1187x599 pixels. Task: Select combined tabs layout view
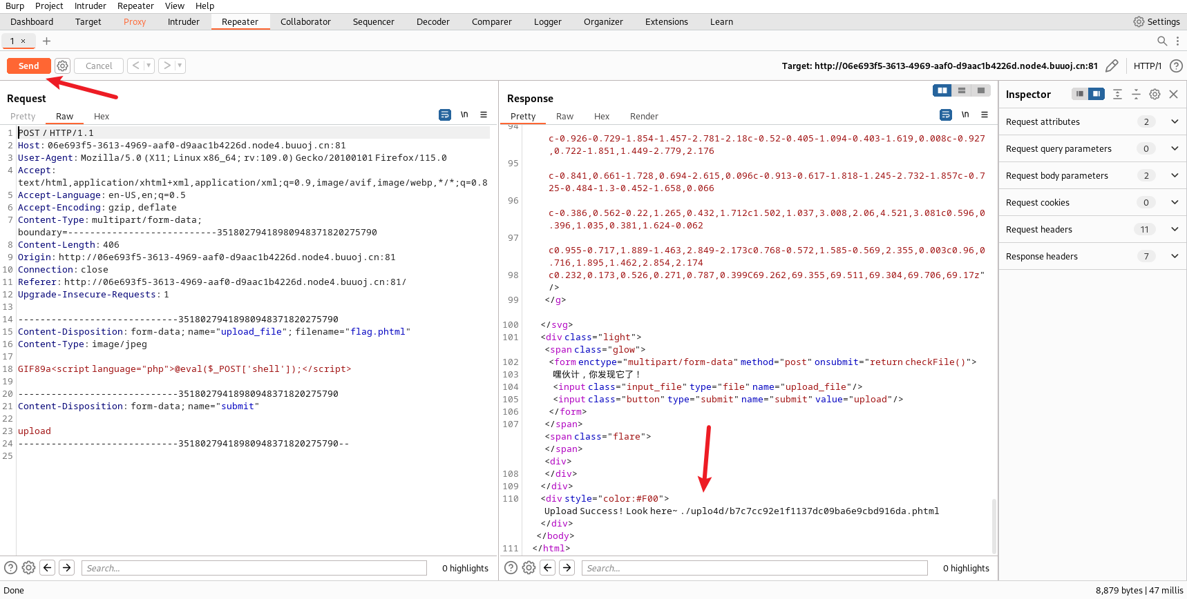pos(980,90)
